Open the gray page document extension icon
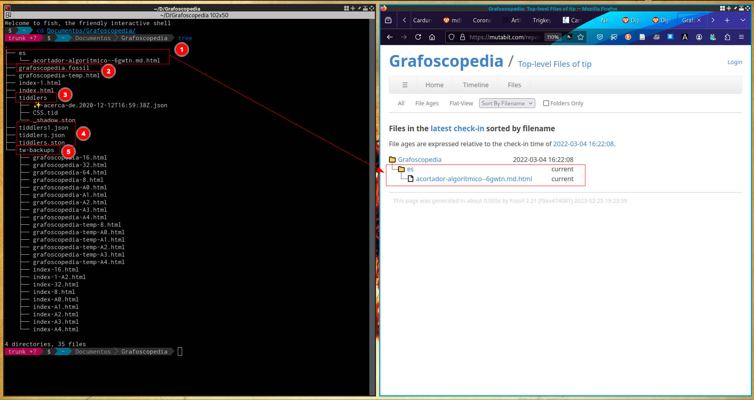 tap(642, 37)
